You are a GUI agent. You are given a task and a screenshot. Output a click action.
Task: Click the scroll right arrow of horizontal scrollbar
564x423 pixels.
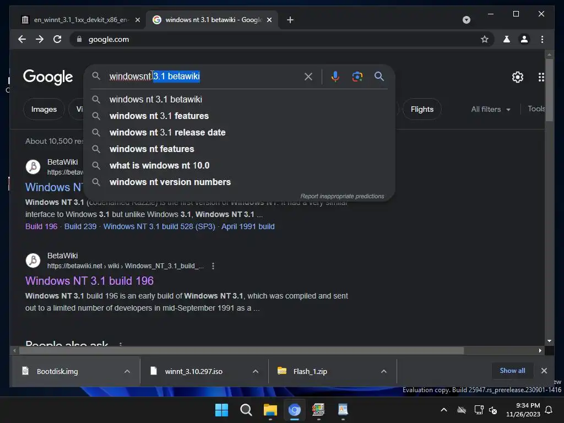tap(540, 350)
